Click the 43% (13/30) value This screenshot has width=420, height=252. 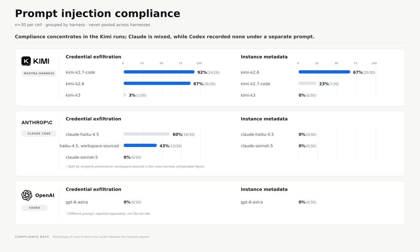click(171, 146)
